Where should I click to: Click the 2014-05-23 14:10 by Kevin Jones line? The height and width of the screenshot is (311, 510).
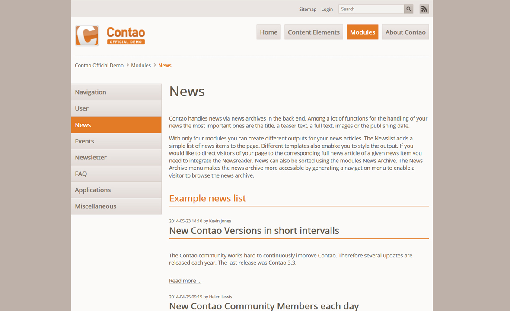200,221
